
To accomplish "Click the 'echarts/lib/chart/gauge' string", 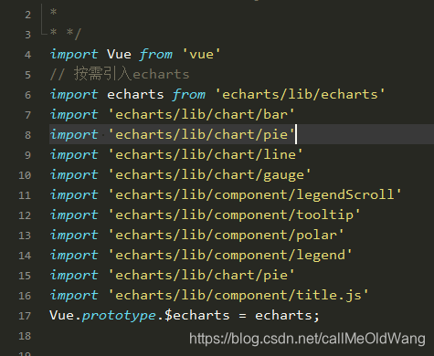I will tap(209, 175).
